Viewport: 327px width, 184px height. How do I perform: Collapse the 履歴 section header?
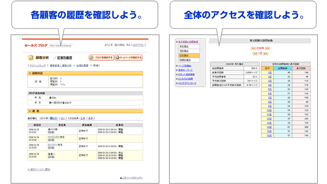point(85,111)
